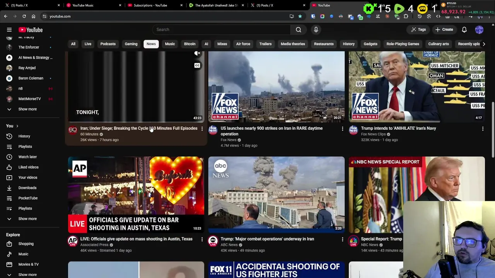Click the bookmark star in the address bar

(x=300, y=16)
